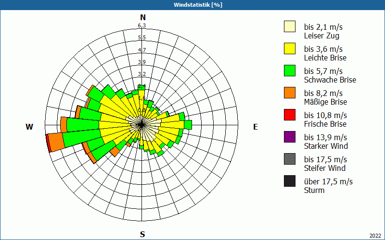Click the 6,3 scale value on the axis
Image resolution: width=385 pixels, height=240 pixels.
(142, 25)
